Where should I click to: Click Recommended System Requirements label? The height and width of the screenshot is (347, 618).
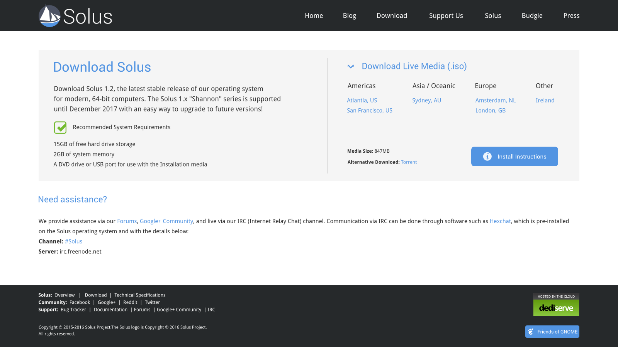(x=121, y=127)
